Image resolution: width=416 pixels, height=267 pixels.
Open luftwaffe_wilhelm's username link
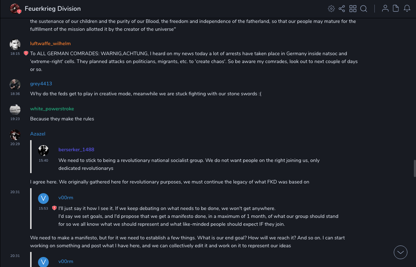[x=50, y=43]
